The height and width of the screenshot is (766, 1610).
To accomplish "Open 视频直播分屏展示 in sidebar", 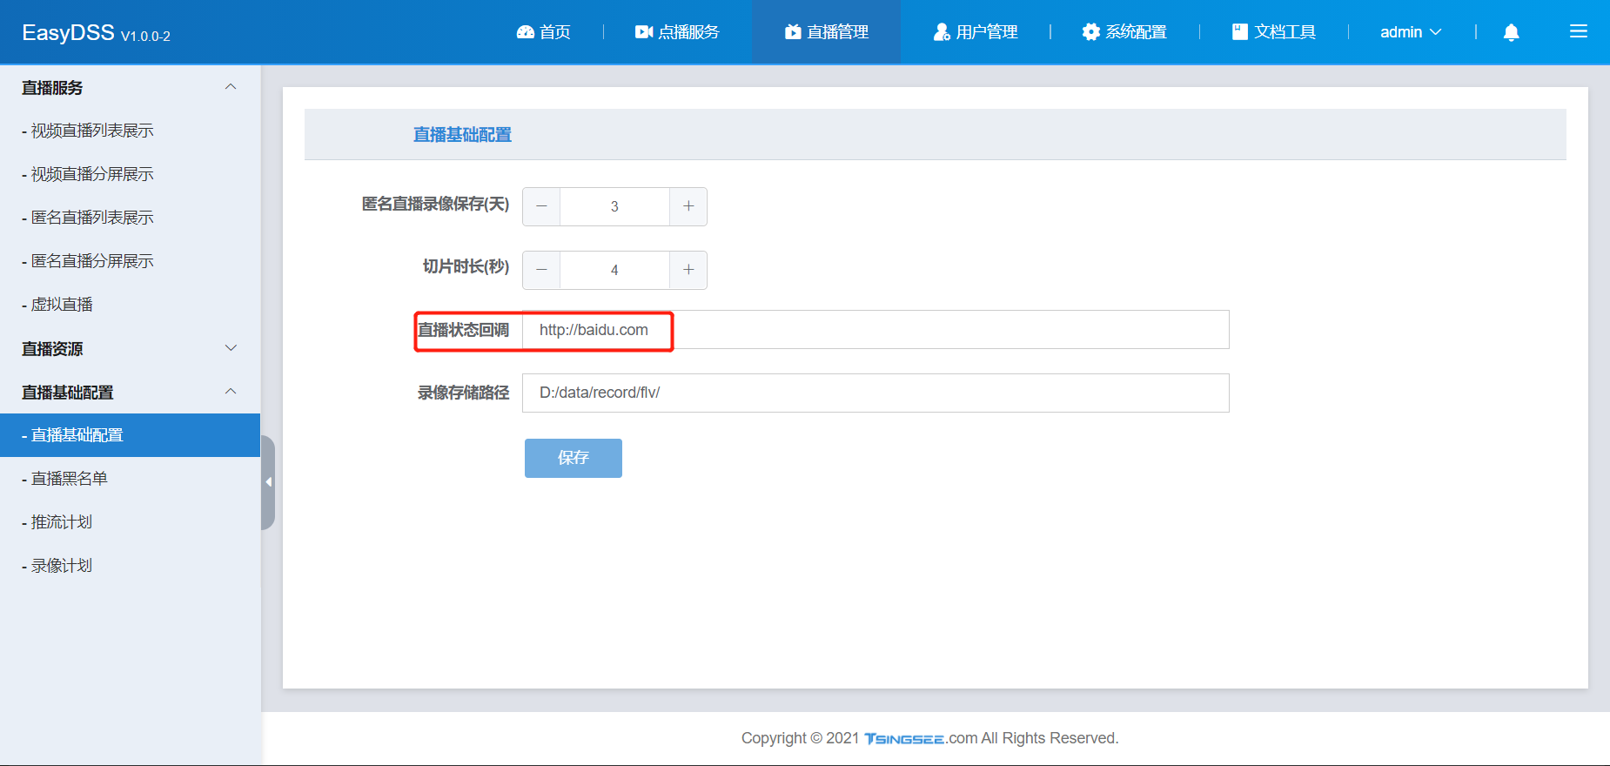I will [x=131, y=174].
